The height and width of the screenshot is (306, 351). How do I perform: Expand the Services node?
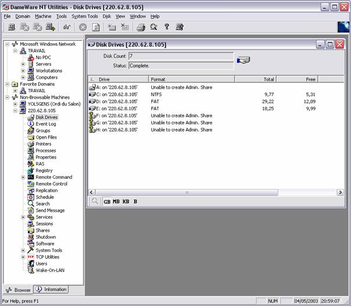pyautogui.click(x=23, y=217)
